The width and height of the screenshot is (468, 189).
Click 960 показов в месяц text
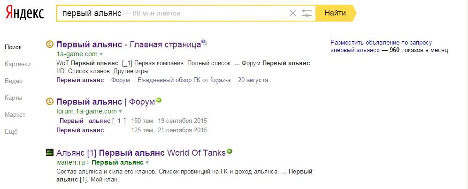pyautogui.click(x=419, y=50)
